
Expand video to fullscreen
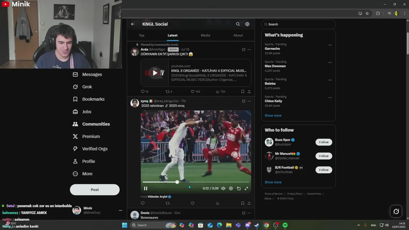246,188
